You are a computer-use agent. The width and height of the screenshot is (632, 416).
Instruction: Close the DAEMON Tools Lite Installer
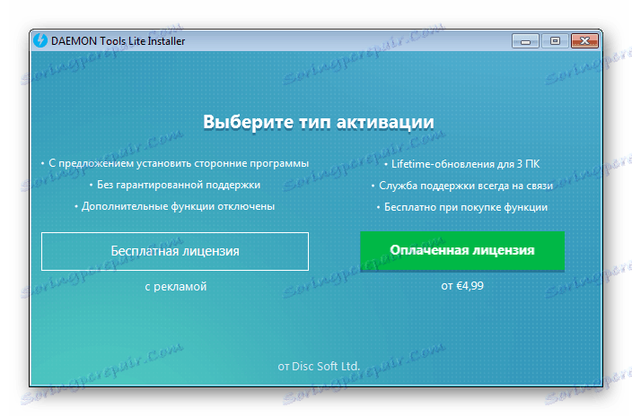coord(584,41)
